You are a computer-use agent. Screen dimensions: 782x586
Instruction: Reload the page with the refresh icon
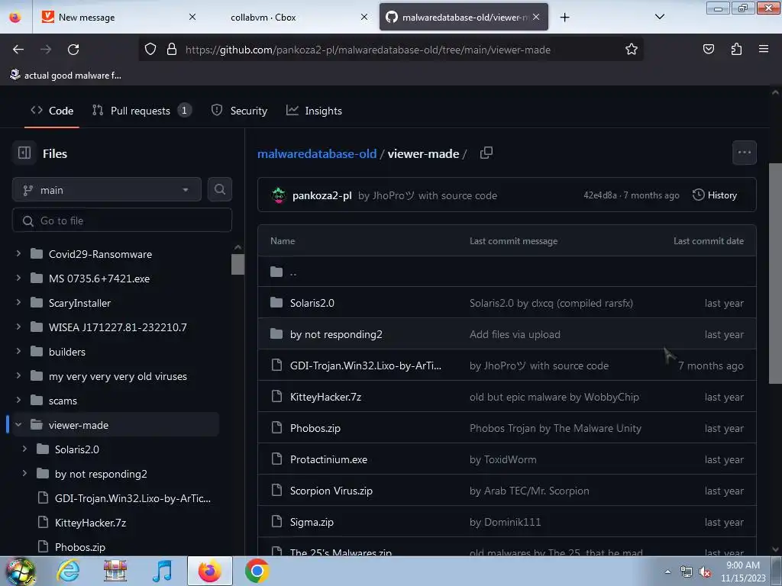point(73,50)
